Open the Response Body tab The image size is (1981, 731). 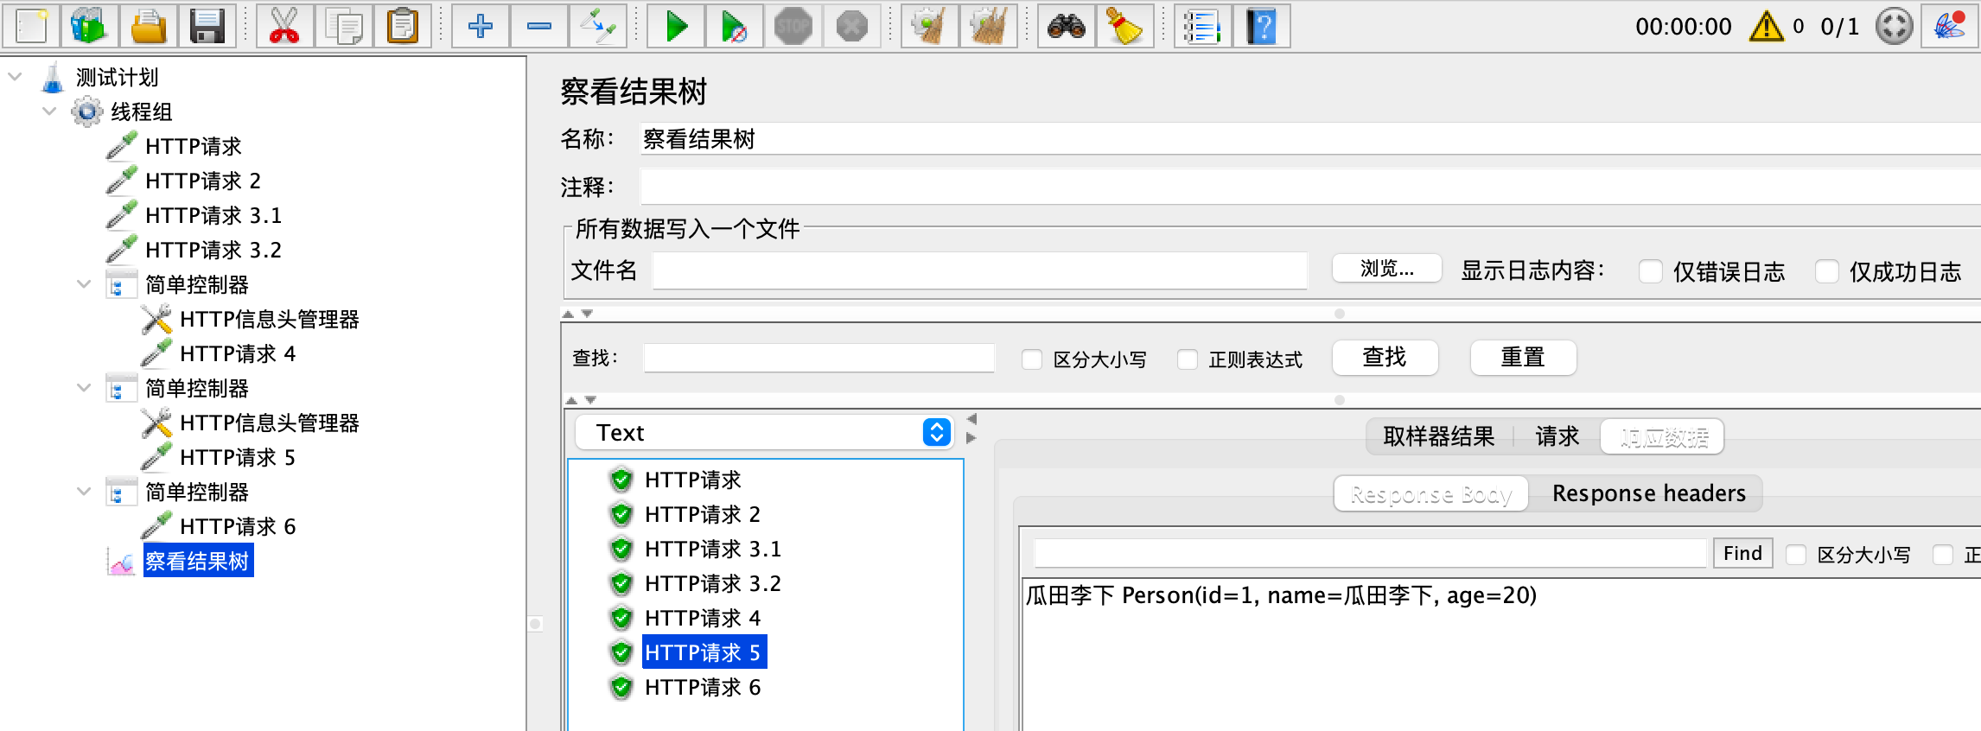pos(1431,493)
